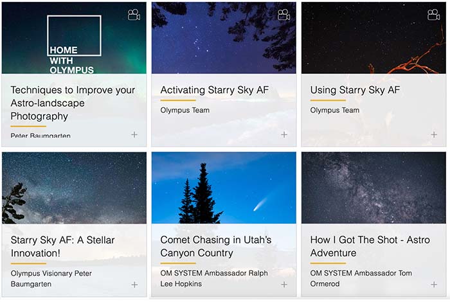
Task: Open the Using Starry Sky AF title
Action: pos(355,90)
